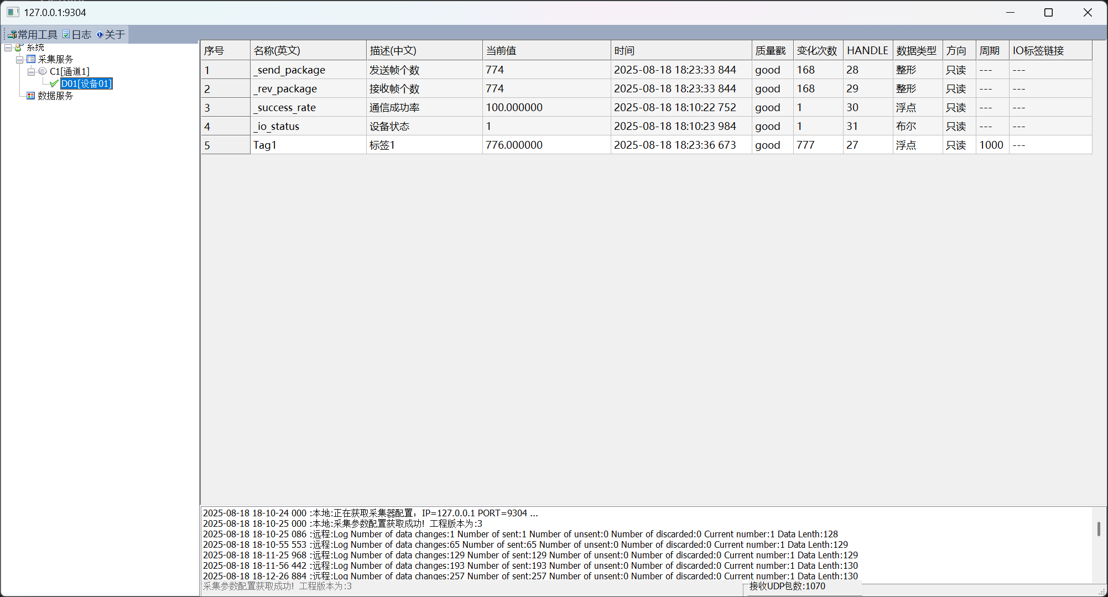Click the 关于 info icon

click(x=100, y=35)
